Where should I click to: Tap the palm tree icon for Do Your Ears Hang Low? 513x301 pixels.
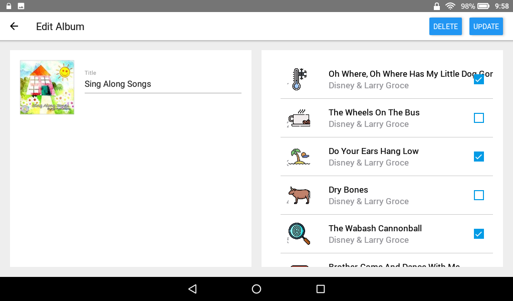click(298, 157)
